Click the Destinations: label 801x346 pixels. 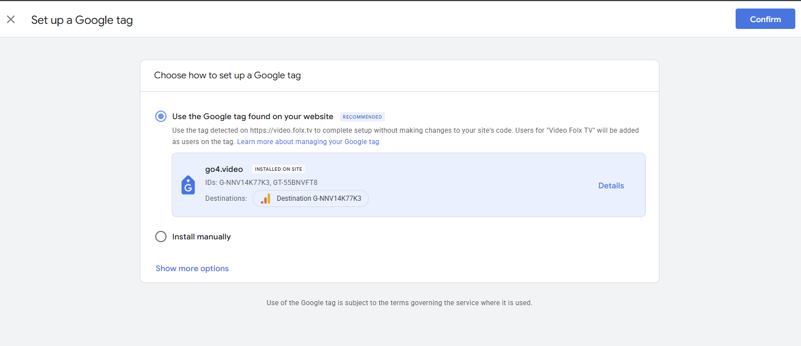click(x=226, y=199)
